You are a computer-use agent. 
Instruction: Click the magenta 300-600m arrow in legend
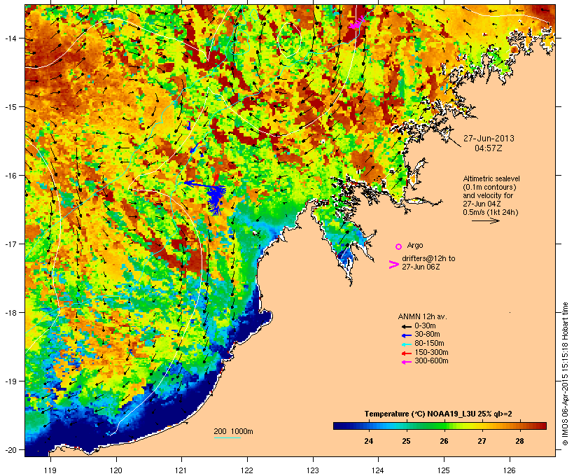[x=406, y=362]
